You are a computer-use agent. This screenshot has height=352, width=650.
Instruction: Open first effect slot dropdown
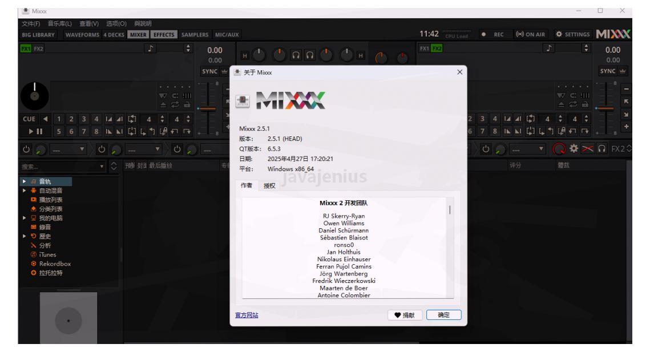[67, 149]
